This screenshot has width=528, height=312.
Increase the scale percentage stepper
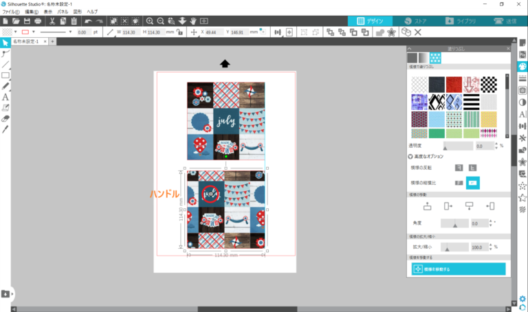491,245
